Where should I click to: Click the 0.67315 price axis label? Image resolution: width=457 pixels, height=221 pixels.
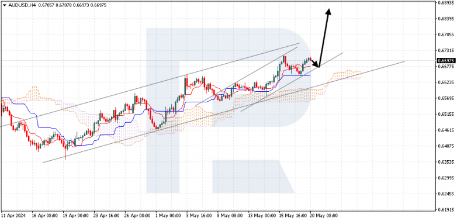446,50
